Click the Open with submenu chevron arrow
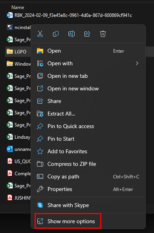 [x=137, y=63]
